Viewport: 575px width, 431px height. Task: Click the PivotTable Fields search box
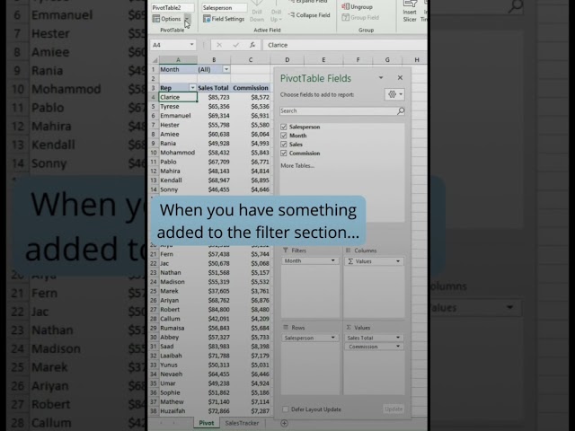pos(338,110)
